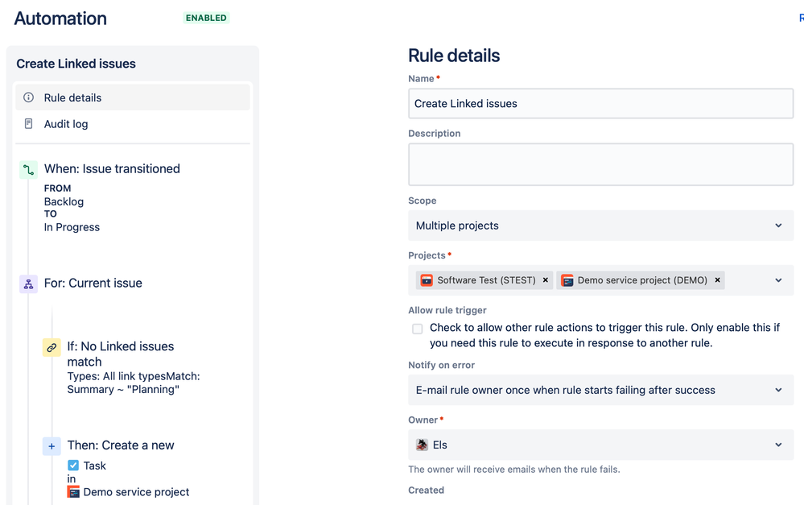Enable the Allow rule trigger checkbox

418,329
